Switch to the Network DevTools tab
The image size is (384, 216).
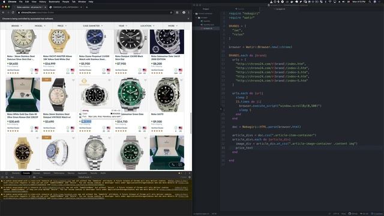tap(47, 173)
